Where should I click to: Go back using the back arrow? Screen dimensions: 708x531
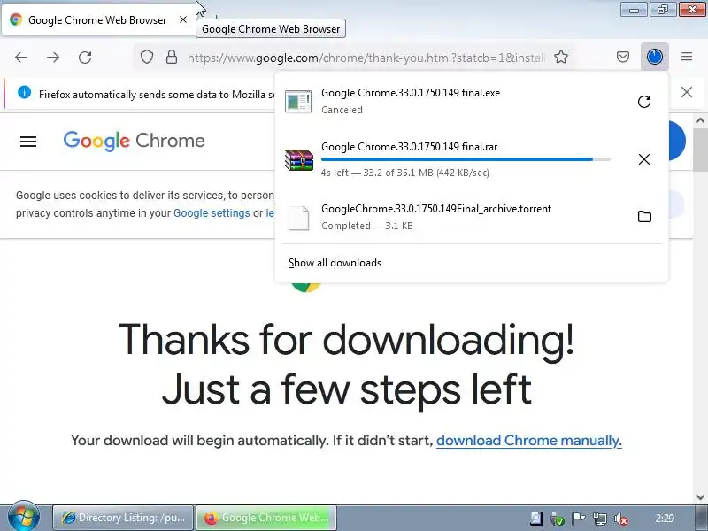21,58
